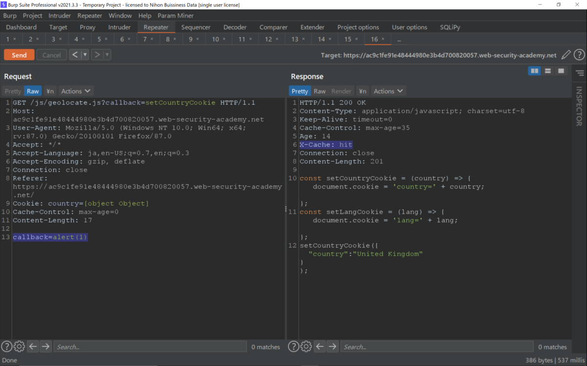Select Raw view in the Request pane
Viewport: 587px width, 366px height.
33,91
